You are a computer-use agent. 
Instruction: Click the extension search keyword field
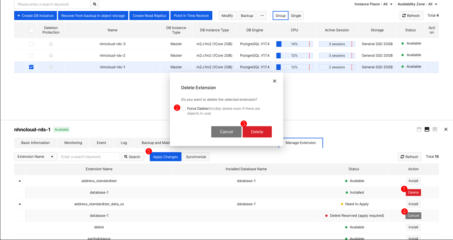coord(89,157)
